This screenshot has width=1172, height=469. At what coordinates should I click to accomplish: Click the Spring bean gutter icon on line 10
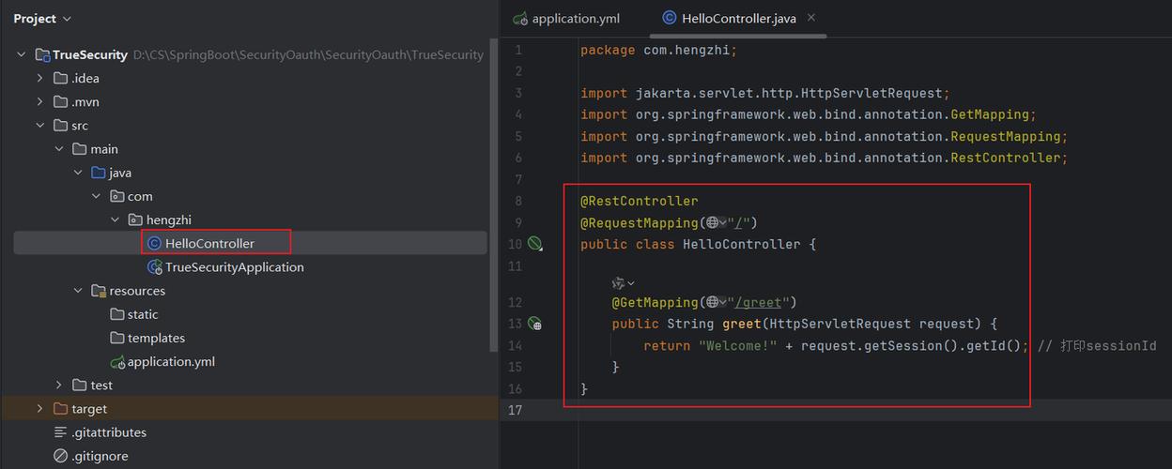534,244
